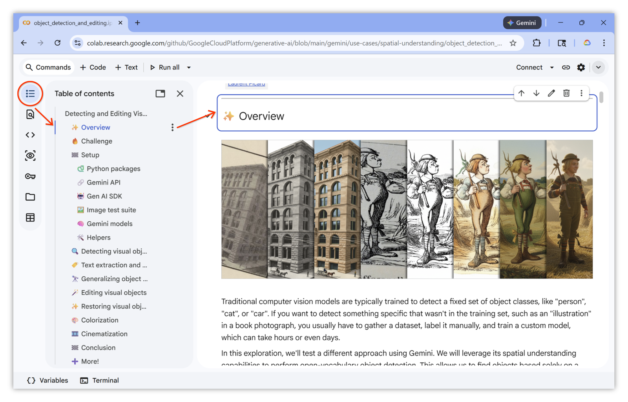
Task: Jump to the Colorization section
Action: tap(99, 320)
